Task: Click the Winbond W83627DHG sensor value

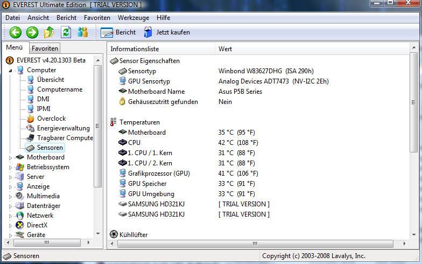Action: (x=266, y=71)
